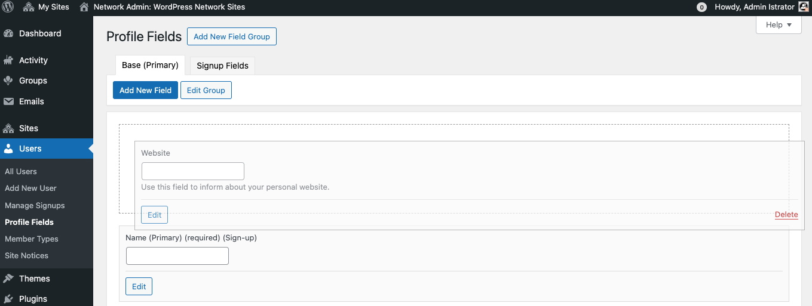Open My Sites menu
The image size is (812, 306).
[x=47, y=7]
